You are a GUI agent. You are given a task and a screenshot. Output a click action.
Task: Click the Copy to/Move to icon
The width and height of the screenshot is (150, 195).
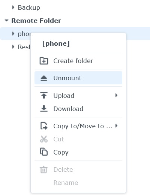(x=44, y=126)
